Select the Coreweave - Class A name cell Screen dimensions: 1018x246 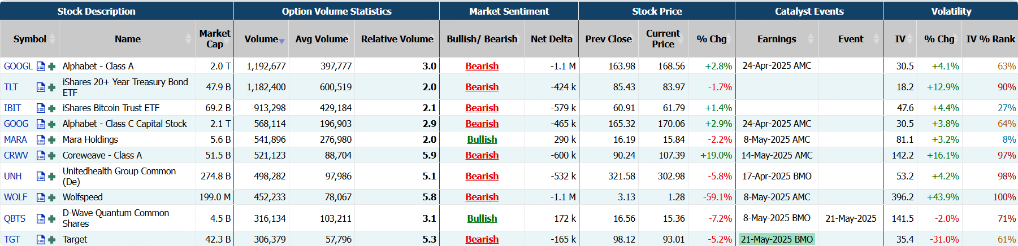[128, 155]
